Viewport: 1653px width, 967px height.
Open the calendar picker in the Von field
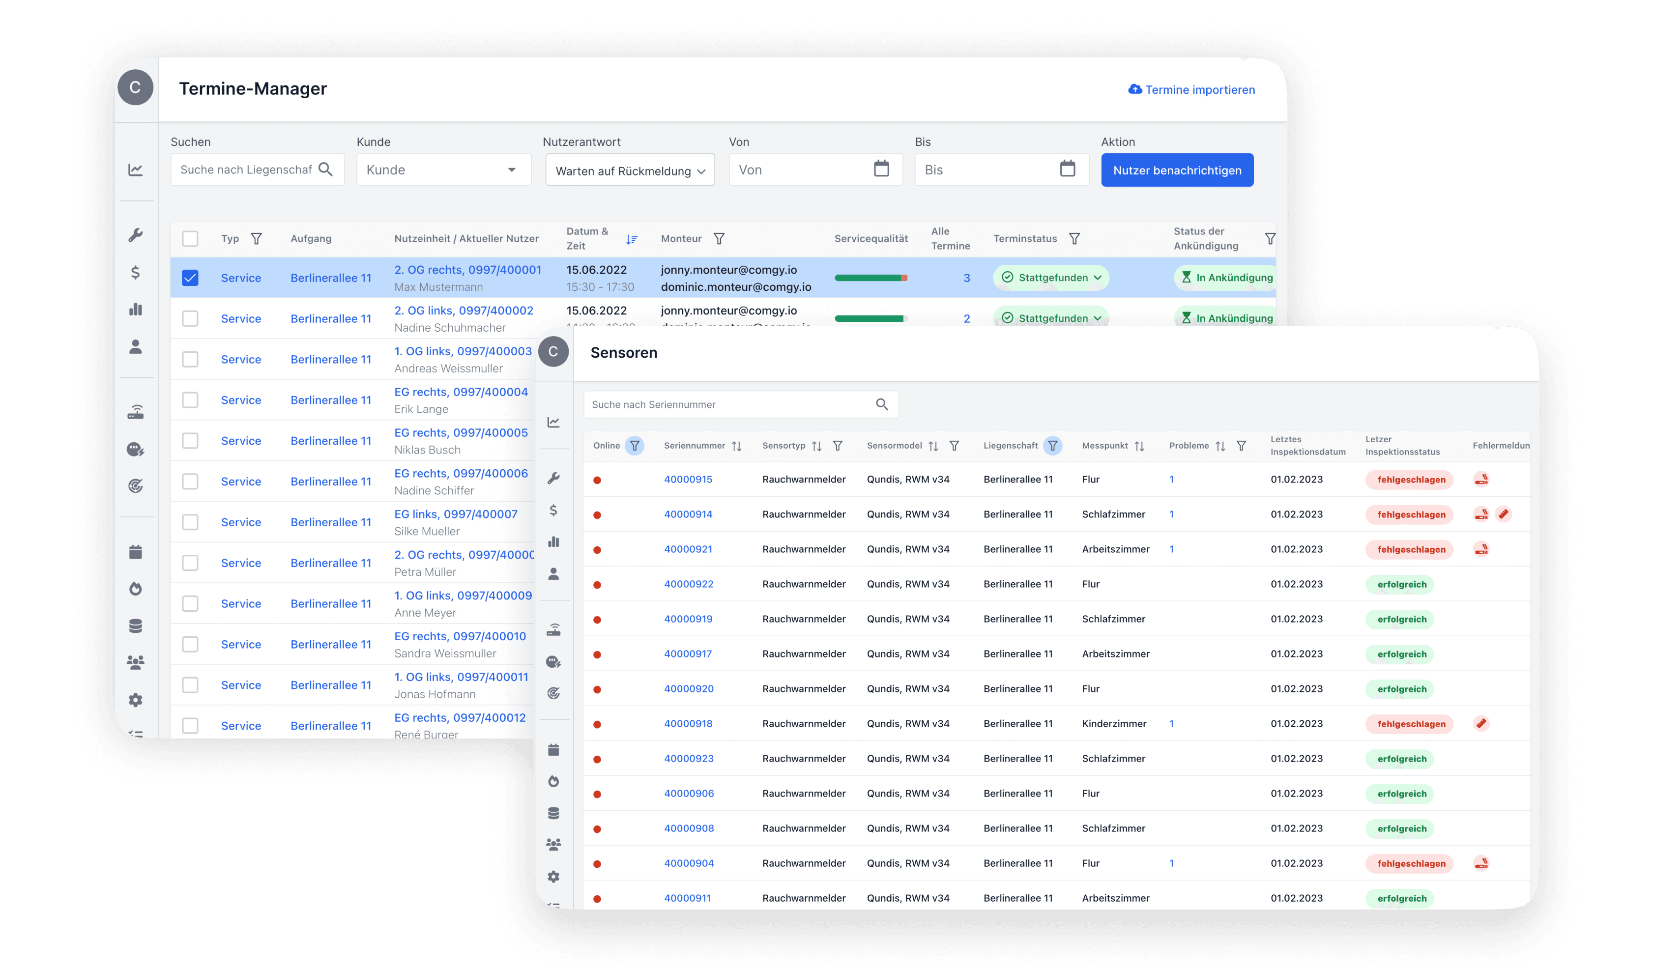(881, 169)
